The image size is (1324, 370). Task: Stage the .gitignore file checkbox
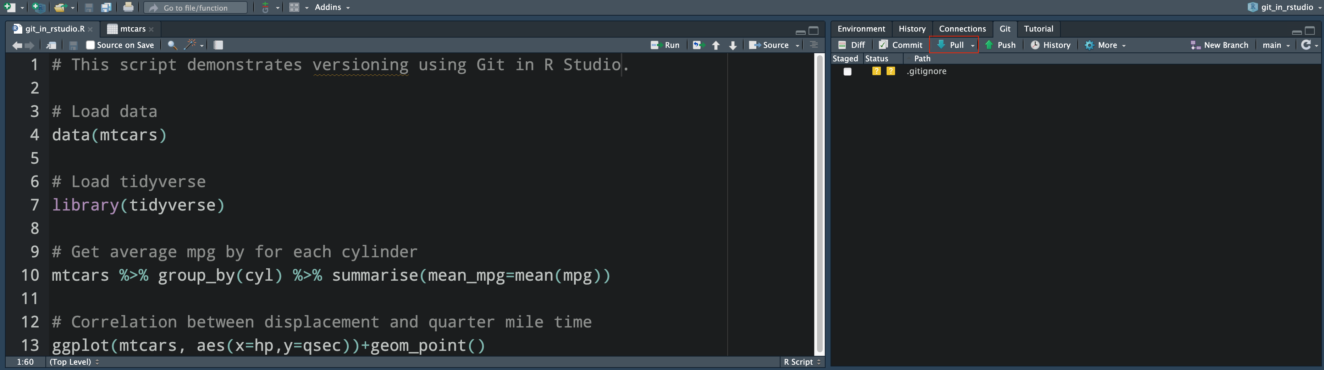847,71
